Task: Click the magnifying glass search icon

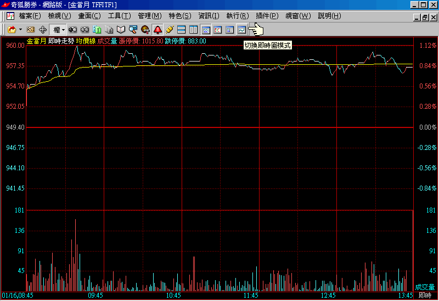Action: [133, 30]
